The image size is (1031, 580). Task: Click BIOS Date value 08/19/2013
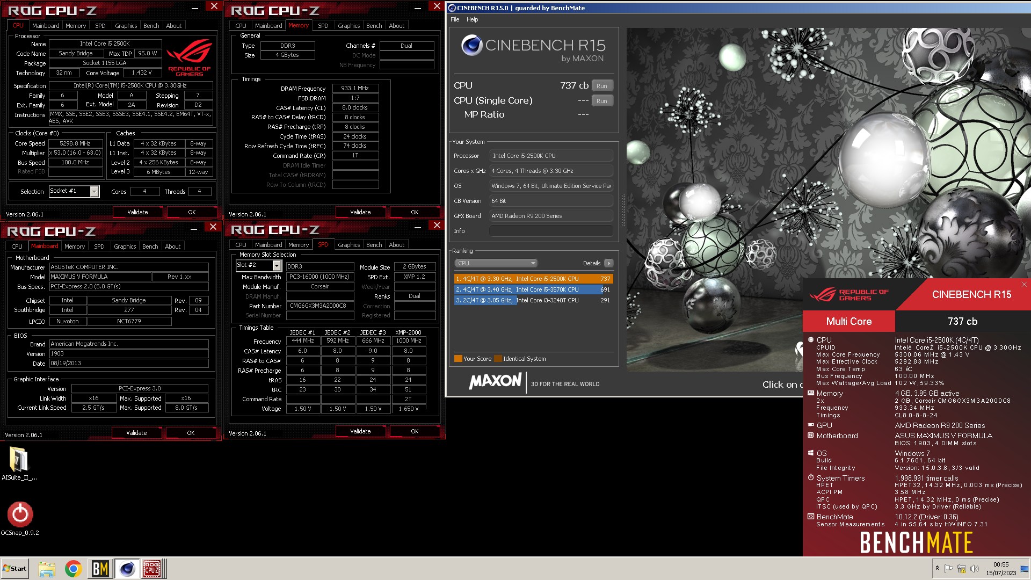point(129,364)
